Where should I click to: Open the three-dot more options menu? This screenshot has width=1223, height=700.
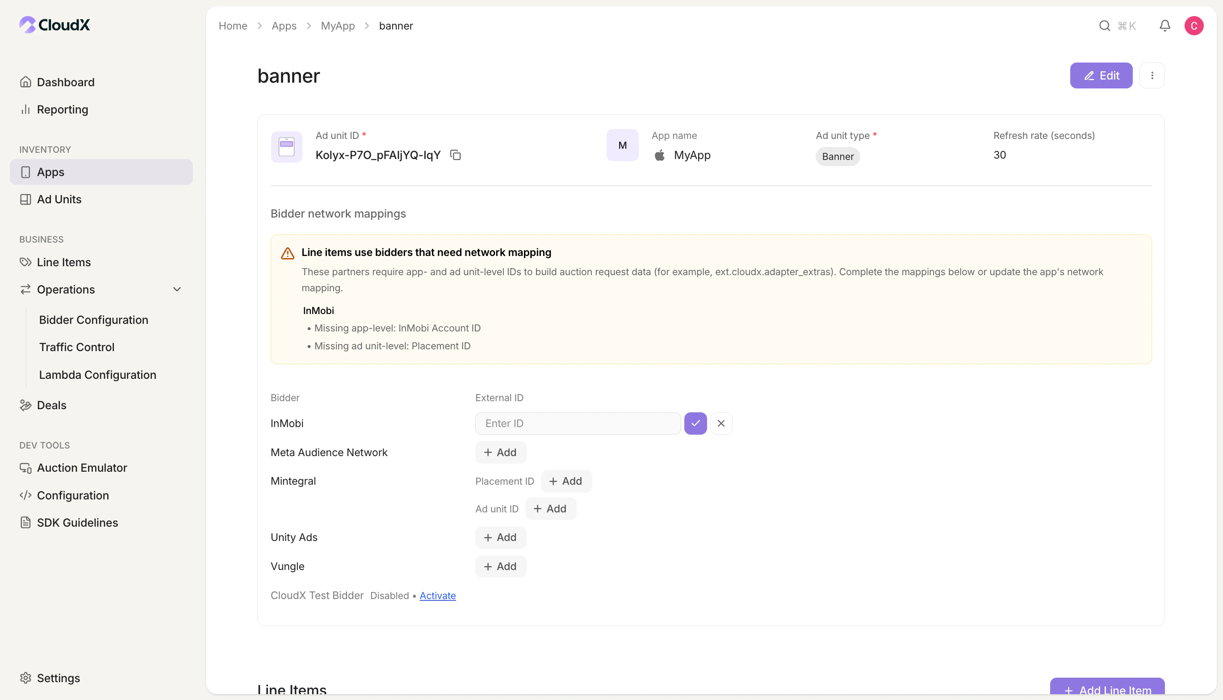[1152, 75]
